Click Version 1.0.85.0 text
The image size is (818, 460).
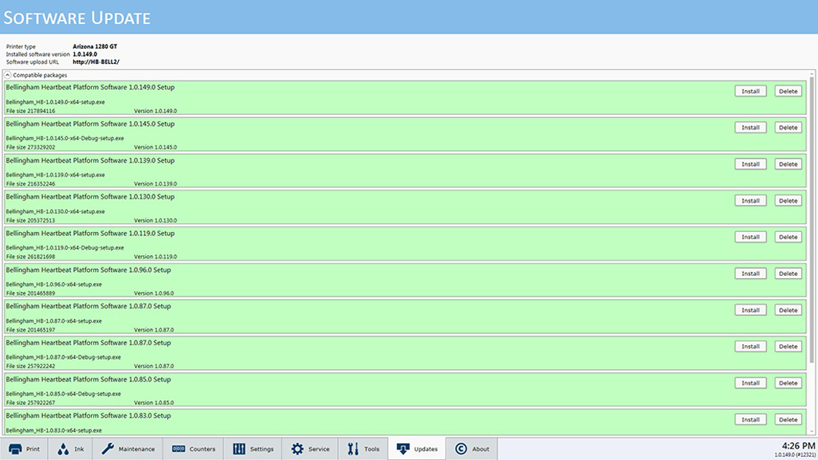click(154, 403)
